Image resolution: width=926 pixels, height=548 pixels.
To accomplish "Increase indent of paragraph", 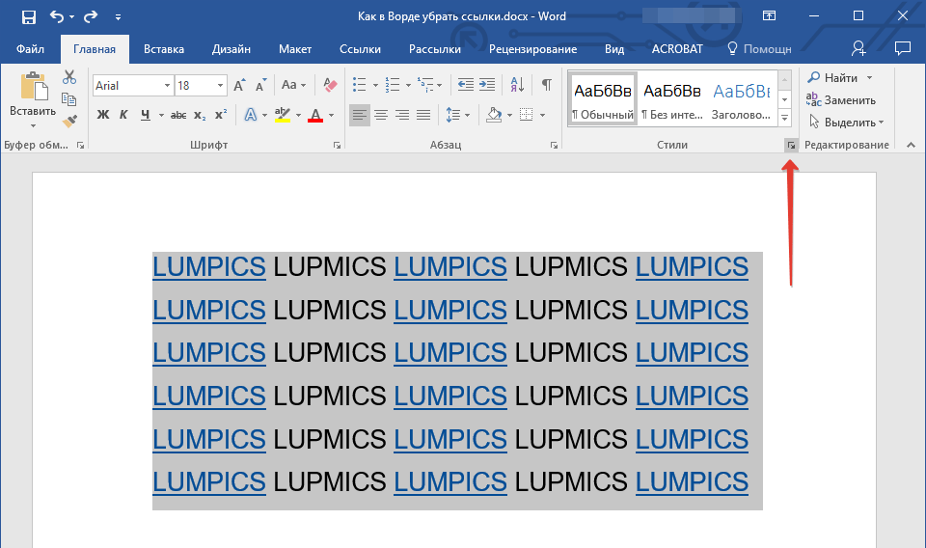I will [x=487, y=85].
